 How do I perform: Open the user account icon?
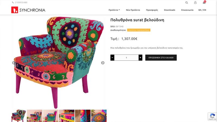tap(195, 3)
